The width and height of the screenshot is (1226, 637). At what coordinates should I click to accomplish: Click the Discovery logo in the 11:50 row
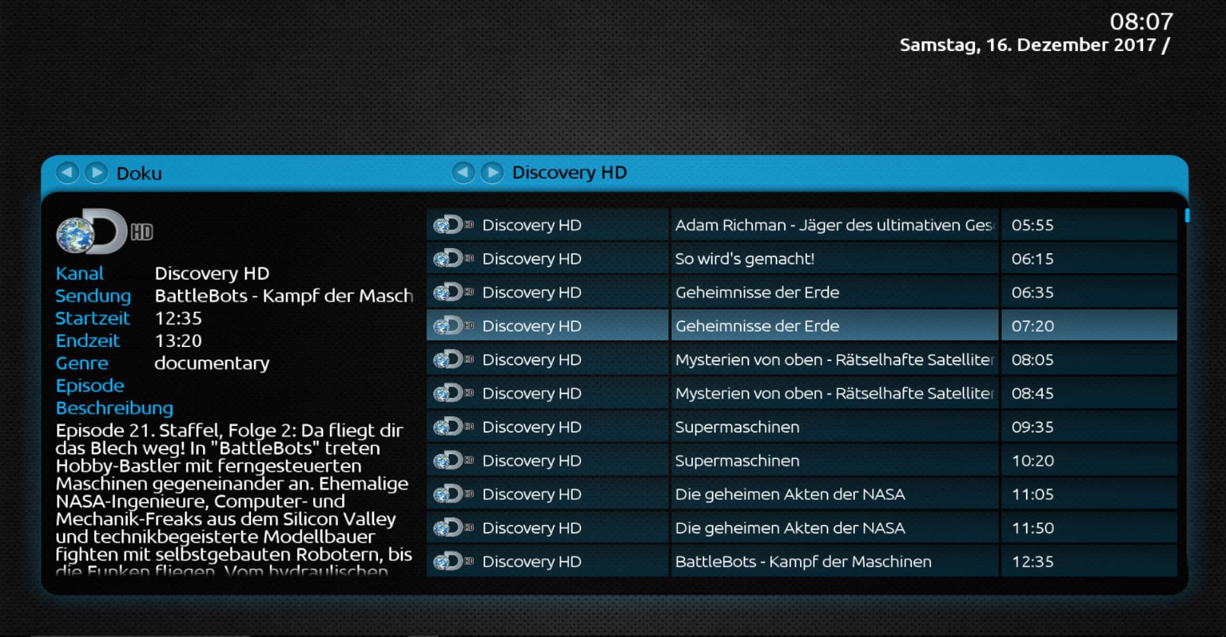tap(453, 528)
